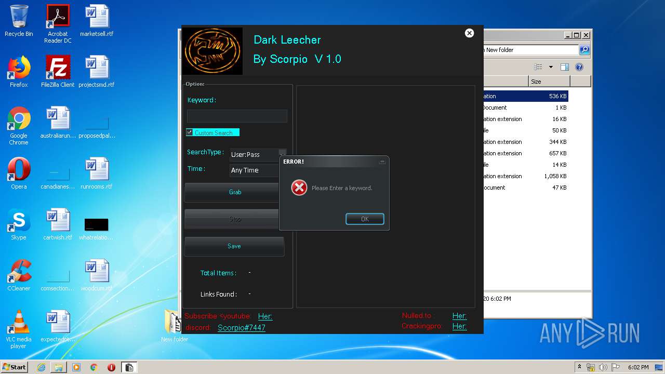Click the Scorpio#7447 discord link
The height and width of the screenshot is (374, 665).
click(242, 328)
